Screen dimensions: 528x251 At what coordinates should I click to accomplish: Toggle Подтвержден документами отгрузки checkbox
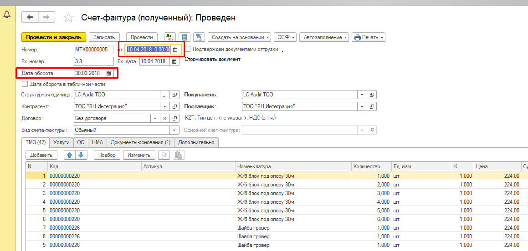pyautogui.click(x=187, y=49)
